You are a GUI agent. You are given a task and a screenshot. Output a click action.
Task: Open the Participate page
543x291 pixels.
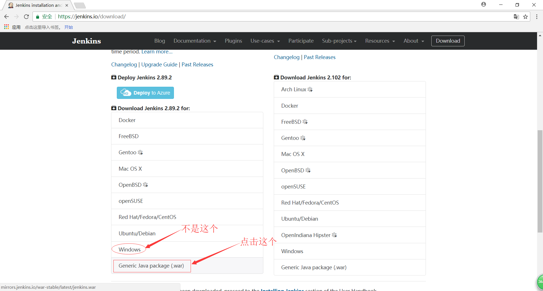pyautogui.click(x=301, y=41)
